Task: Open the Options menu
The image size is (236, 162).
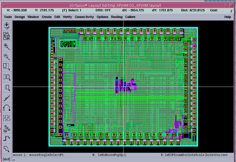Action: coord(102,17)
